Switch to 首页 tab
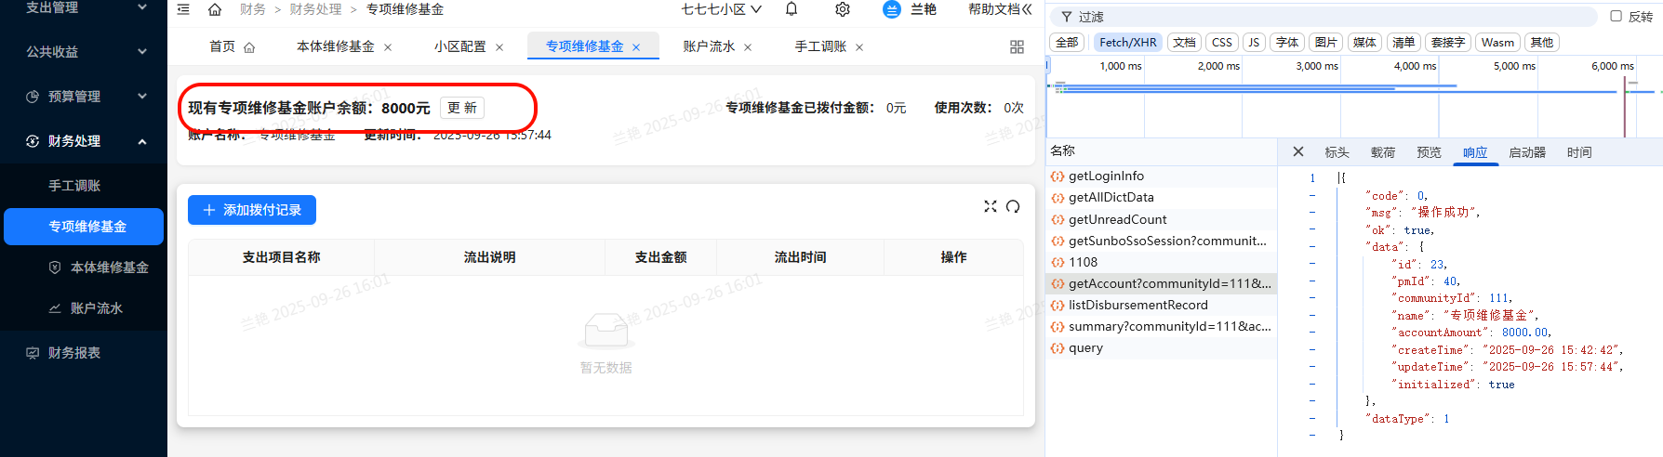 [x=232, y=46]
